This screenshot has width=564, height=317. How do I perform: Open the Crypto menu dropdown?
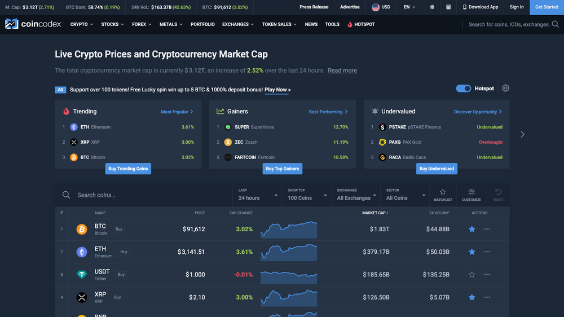(82, 24)
